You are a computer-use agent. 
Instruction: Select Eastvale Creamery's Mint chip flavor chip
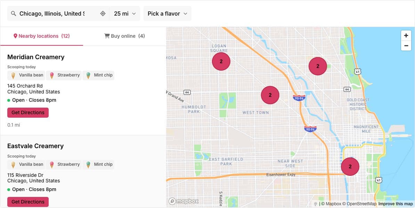(x=98, y=164)
